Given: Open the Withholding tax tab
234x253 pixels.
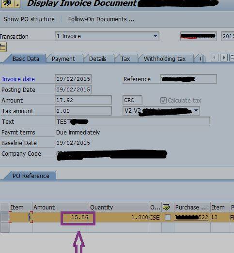Looking at the screenshot, I should 165,59.
